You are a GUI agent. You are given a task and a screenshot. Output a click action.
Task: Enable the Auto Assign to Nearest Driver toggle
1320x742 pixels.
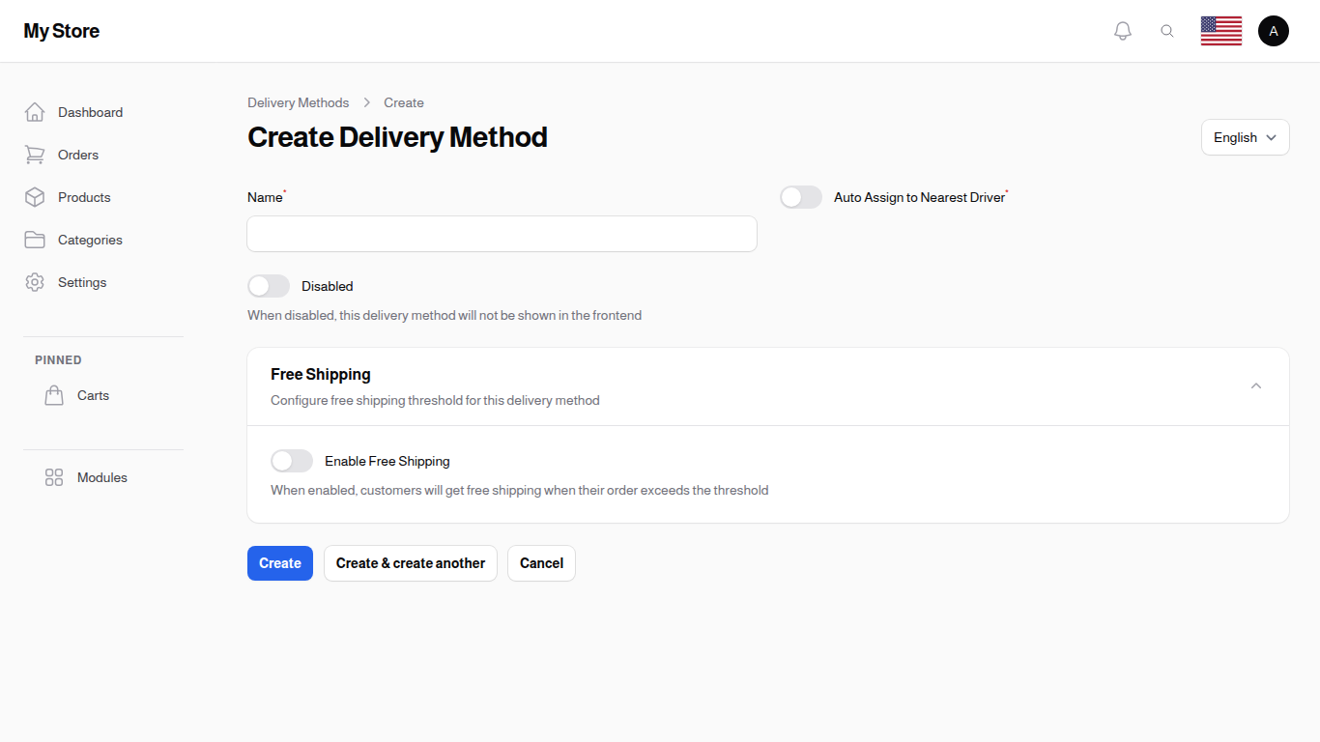[801, 197]
